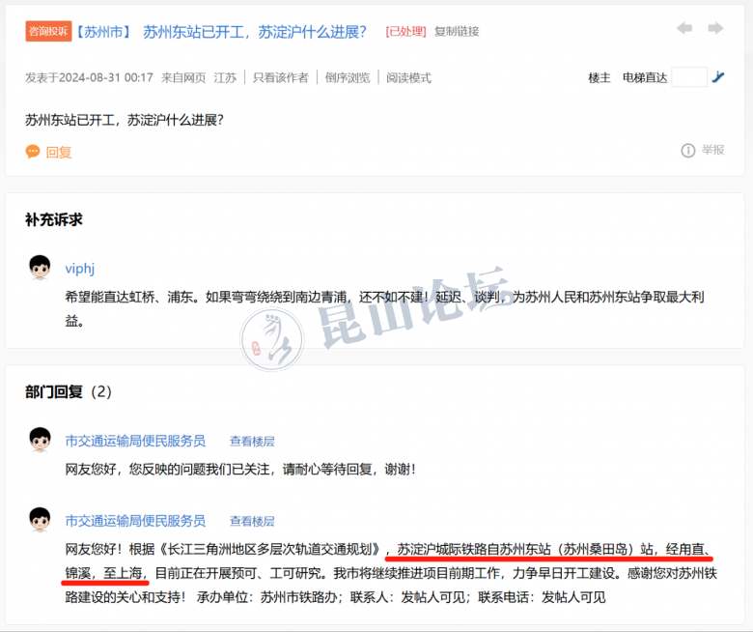This screenshot has height=632, width=753.
Task: Click avatar of second department reply
Action: (40, 521)
